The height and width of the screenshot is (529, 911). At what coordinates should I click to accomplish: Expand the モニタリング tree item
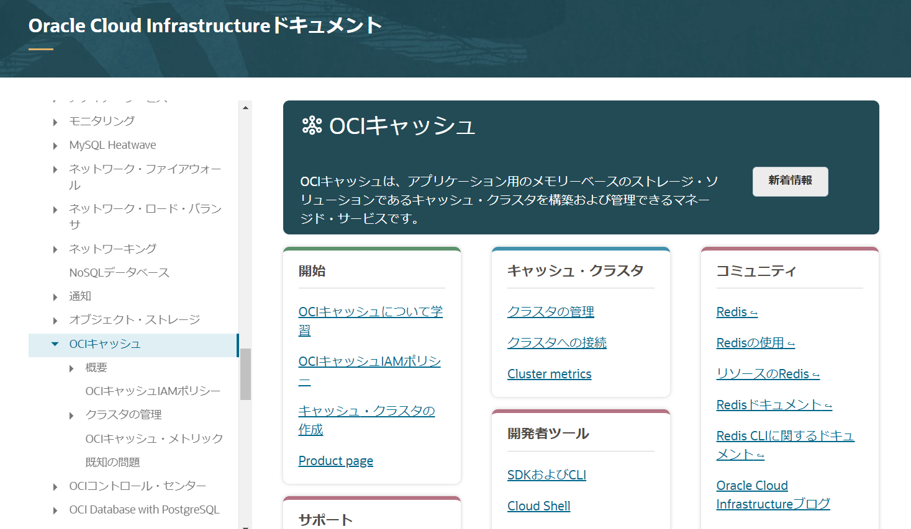(55, 122)
